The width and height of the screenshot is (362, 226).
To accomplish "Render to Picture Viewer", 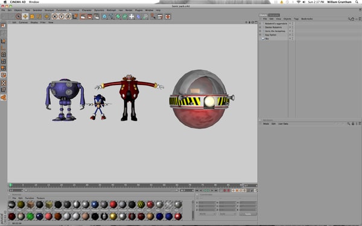I will tap(89, 16).
